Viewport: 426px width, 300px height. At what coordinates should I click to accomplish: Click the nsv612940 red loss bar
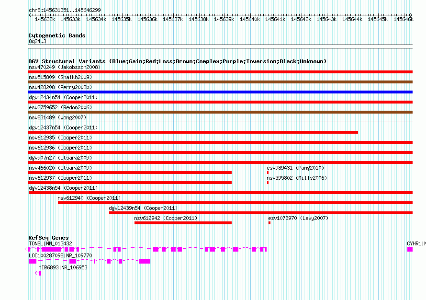[x=235, y=203]
